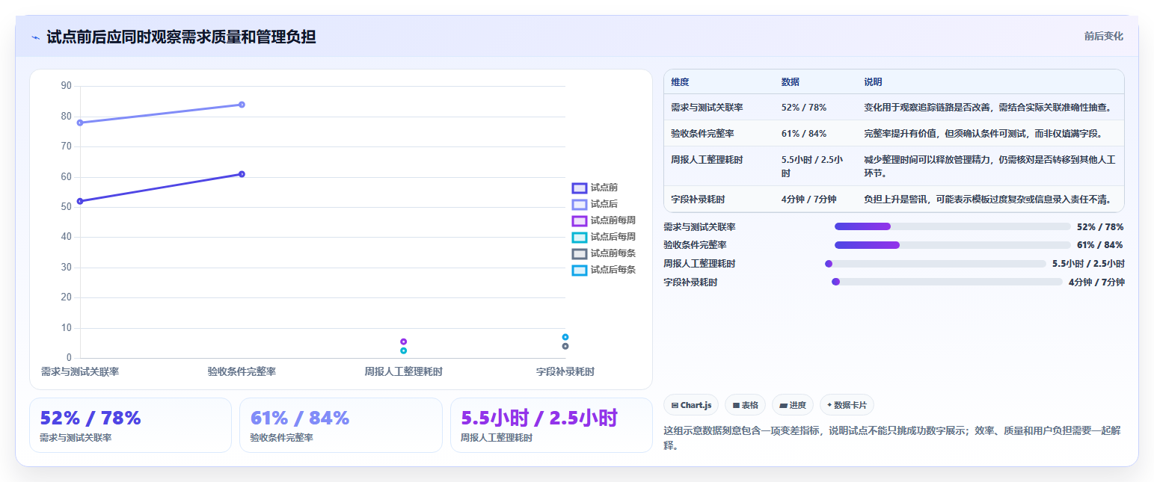Click the 试点后 data point at 78
This screenshot has height=482, width=1154.
[80, 123]
